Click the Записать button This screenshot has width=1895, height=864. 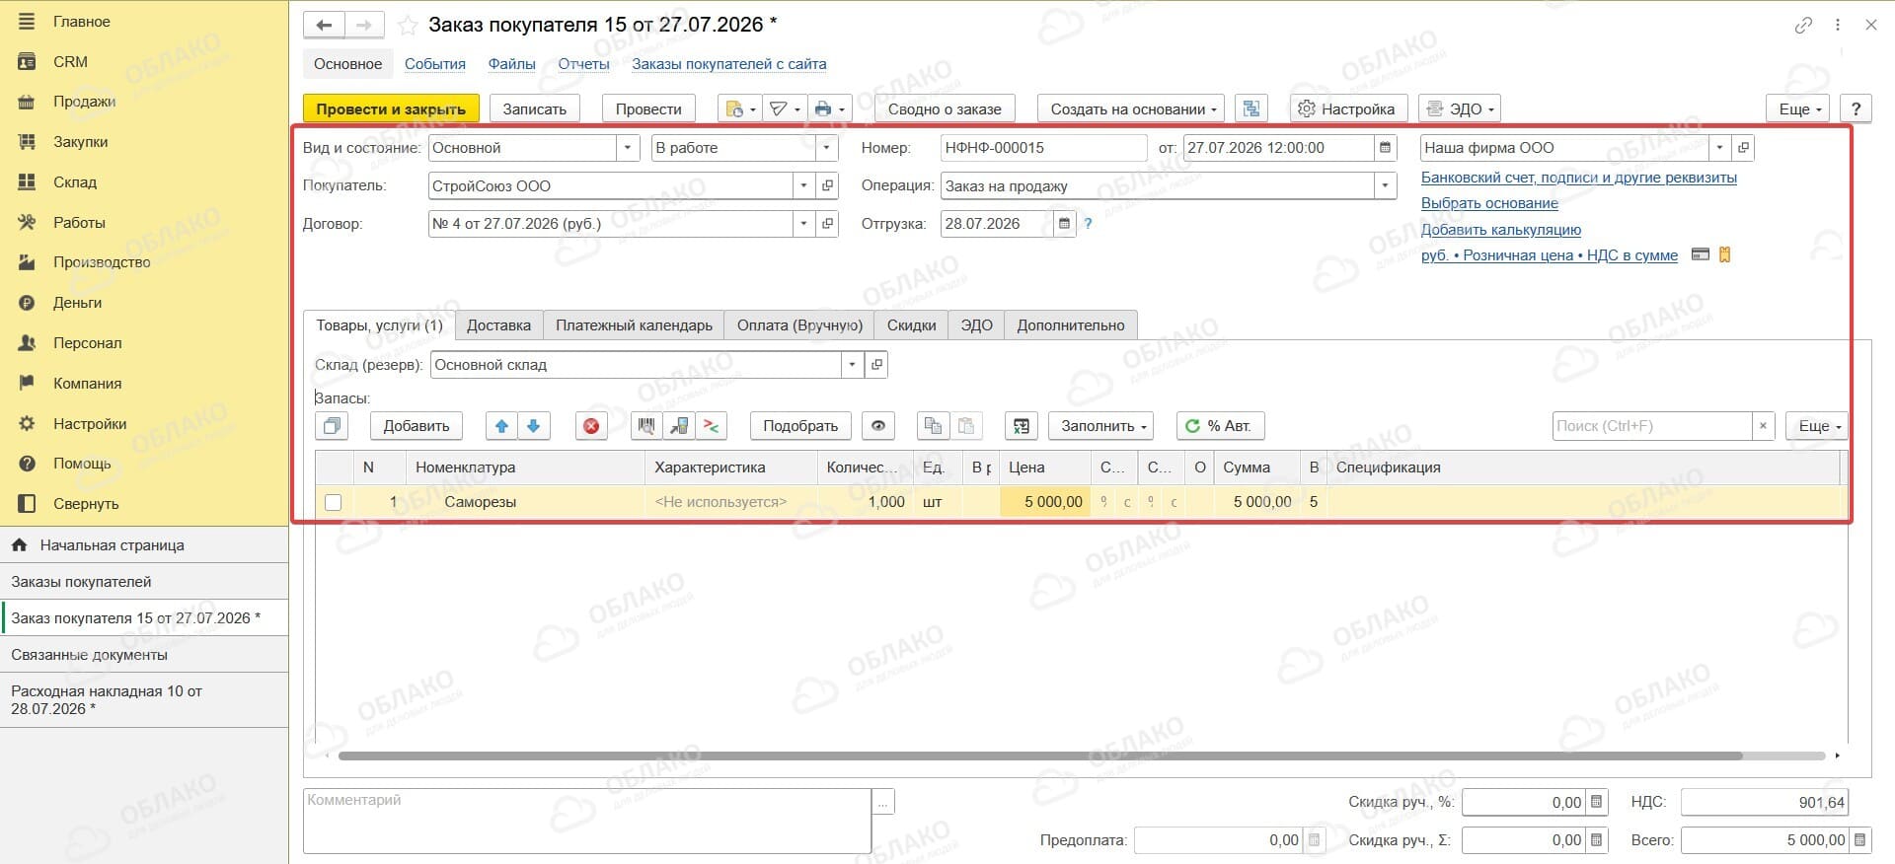534,108
